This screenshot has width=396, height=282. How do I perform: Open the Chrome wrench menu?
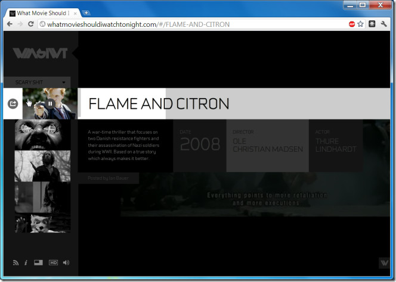[x=384, y=24]
